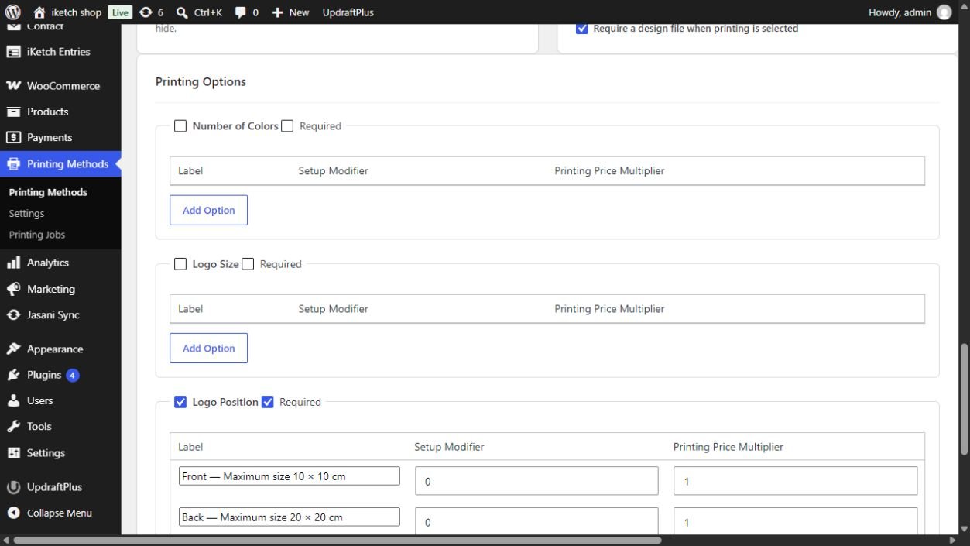Open the site home icon
The image size is (970, 546).
click(x=39, y=12)
